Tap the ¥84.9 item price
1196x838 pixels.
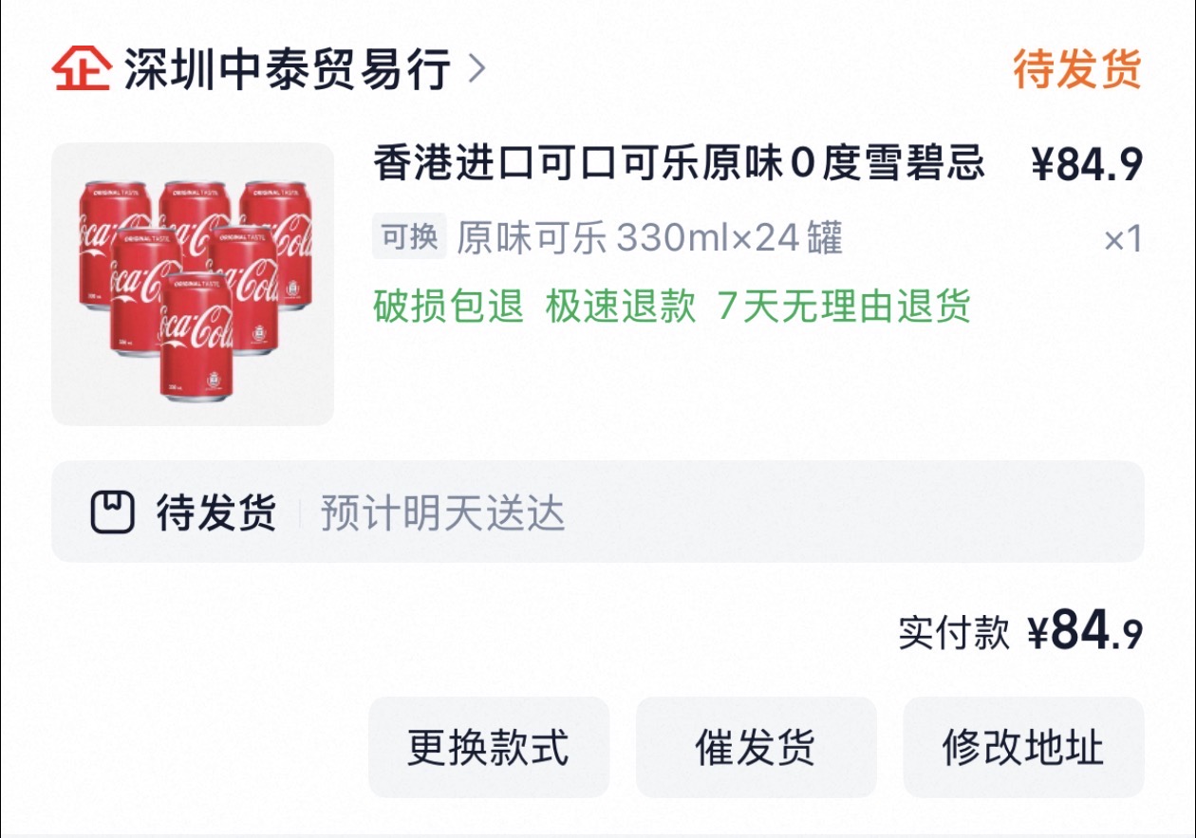(x=1086, y=165)
